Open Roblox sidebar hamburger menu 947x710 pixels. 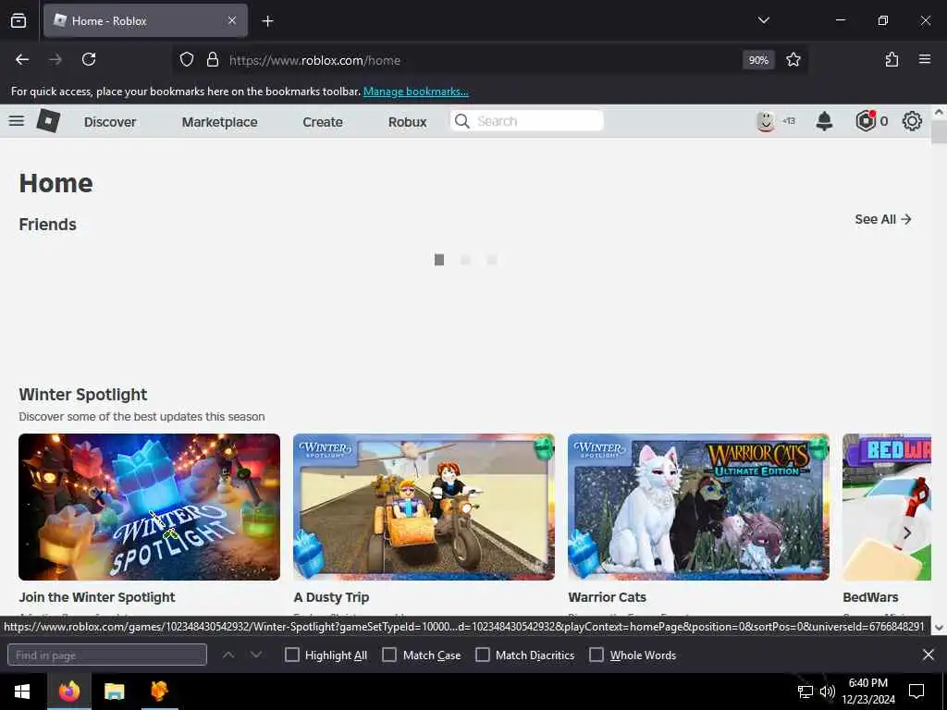(x=17, y=121)
